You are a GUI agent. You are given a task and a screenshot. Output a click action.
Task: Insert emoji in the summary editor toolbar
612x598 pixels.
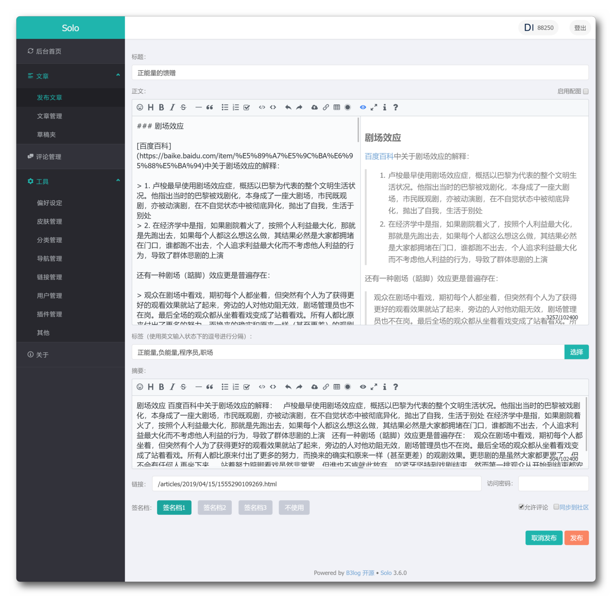140,387
